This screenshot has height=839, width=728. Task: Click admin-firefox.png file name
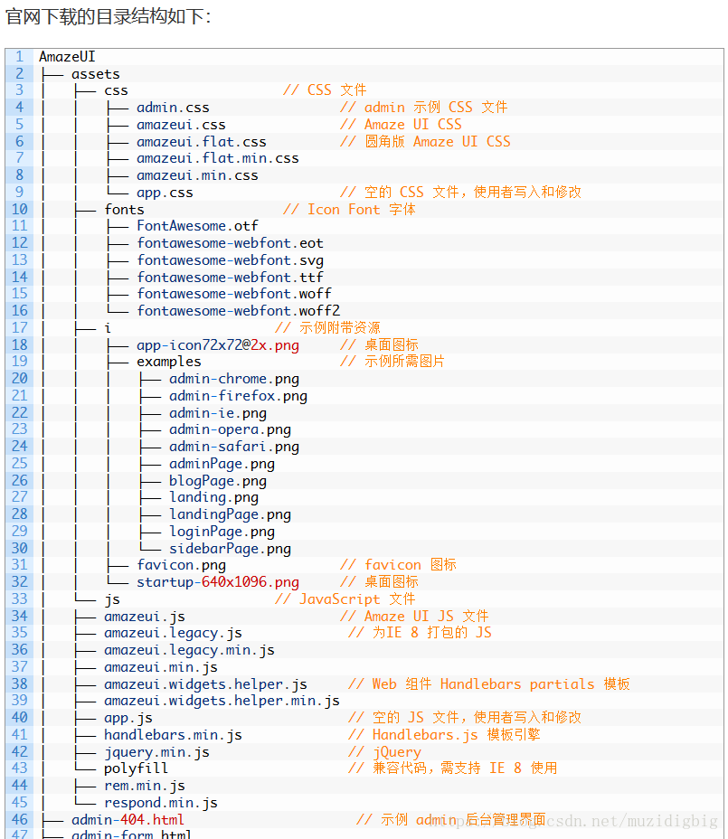[x=238, y=396]
